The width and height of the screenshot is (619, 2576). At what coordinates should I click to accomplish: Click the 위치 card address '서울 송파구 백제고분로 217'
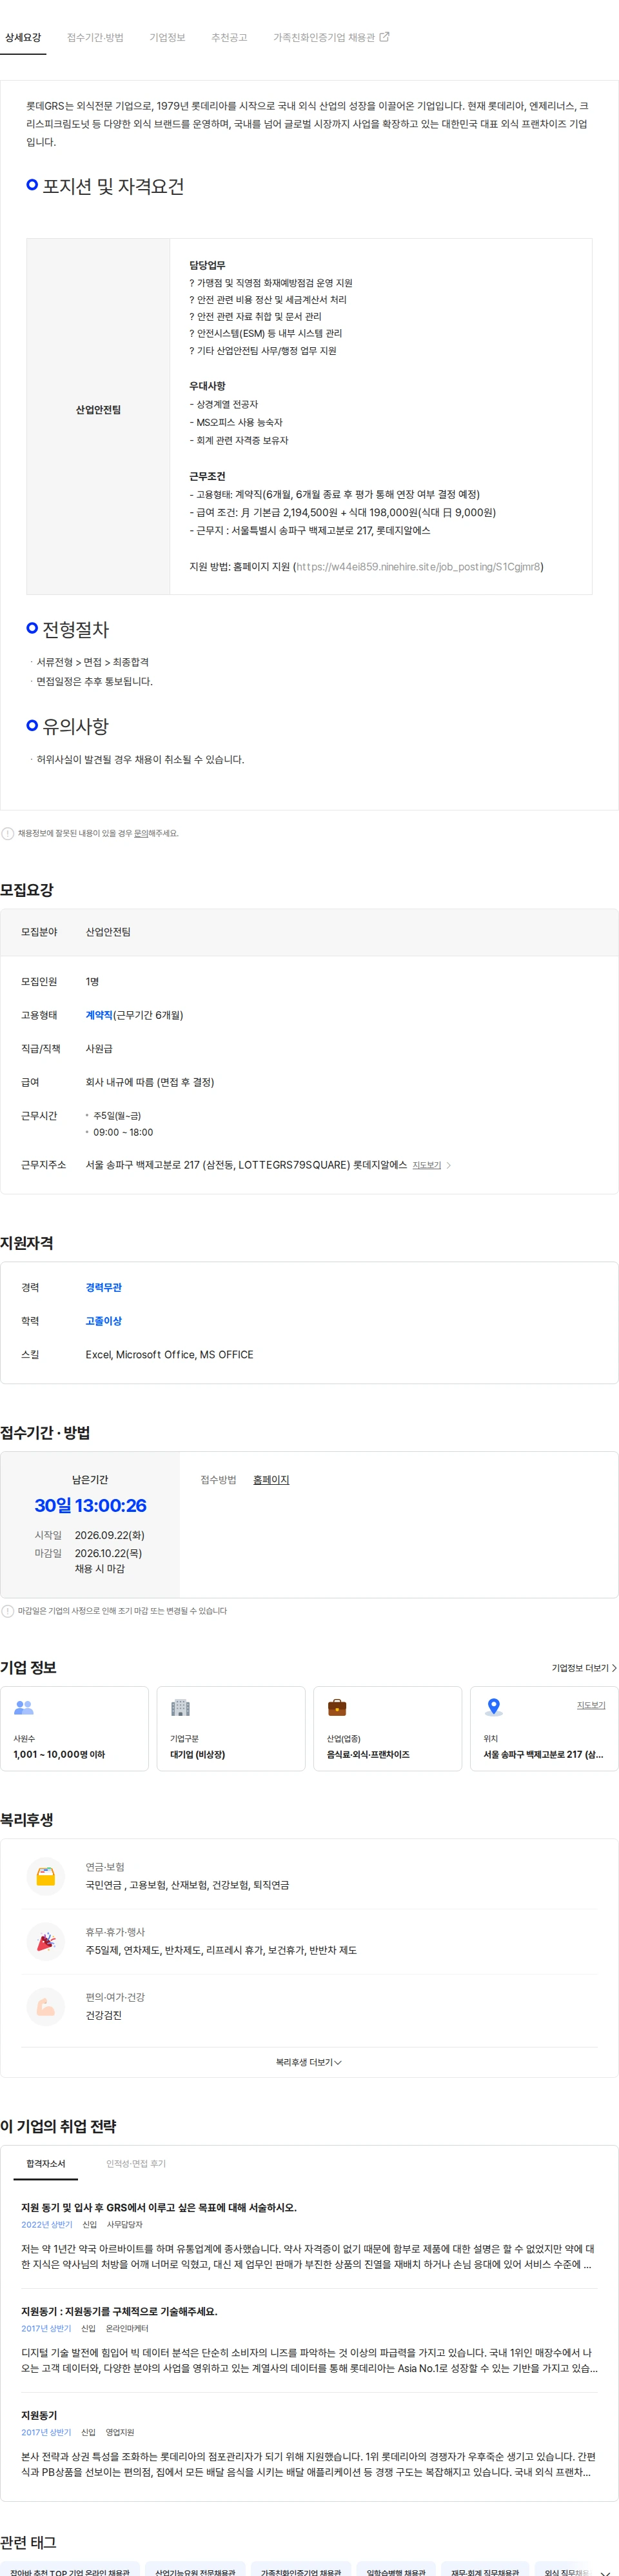tap(543, 1755)
